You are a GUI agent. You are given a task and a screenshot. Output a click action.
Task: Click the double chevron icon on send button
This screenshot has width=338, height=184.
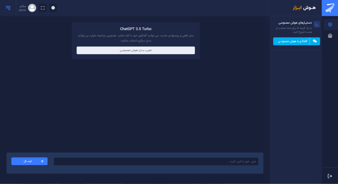tap(42, 161)
